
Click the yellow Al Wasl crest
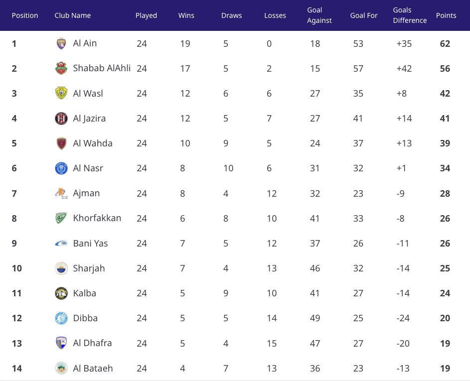click(61, 93)
